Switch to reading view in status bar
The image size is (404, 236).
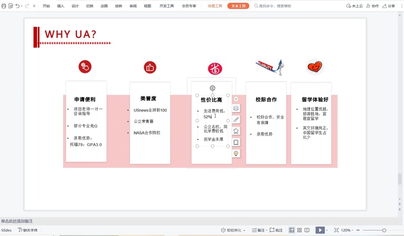tap(307, 230)
